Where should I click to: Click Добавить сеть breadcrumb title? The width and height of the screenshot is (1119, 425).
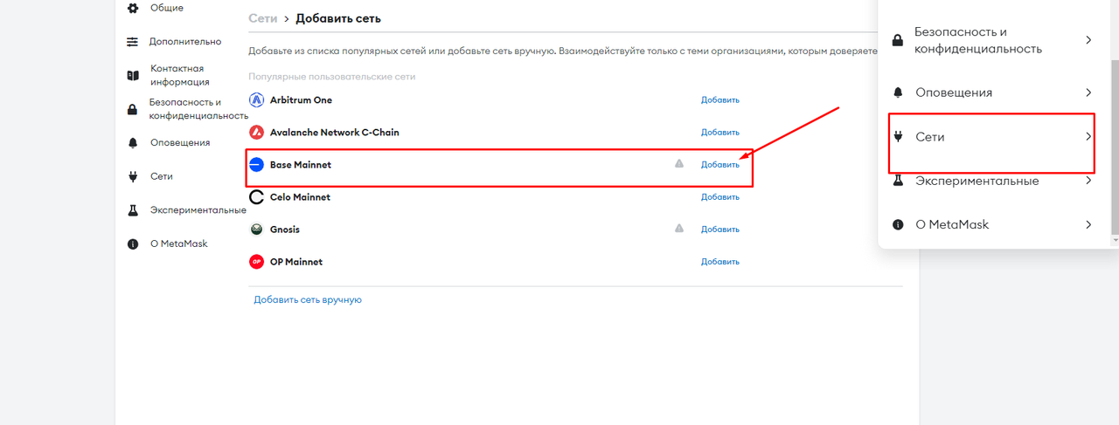pos(338,18)
